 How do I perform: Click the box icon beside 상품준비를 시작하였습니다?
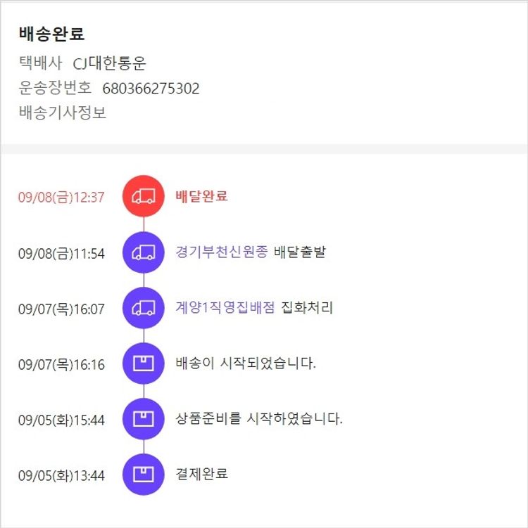(144, 419)
